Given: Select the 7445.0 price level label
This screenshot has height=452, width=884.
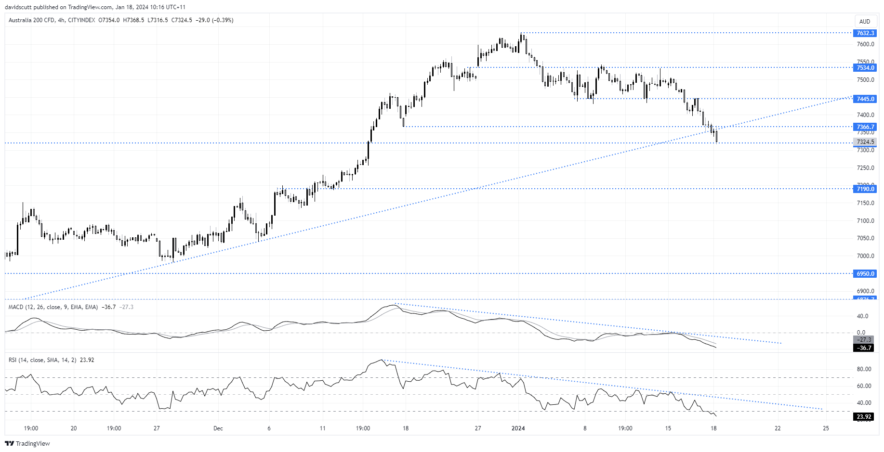Looking at the screenshot, I should [x=865, y=99].
